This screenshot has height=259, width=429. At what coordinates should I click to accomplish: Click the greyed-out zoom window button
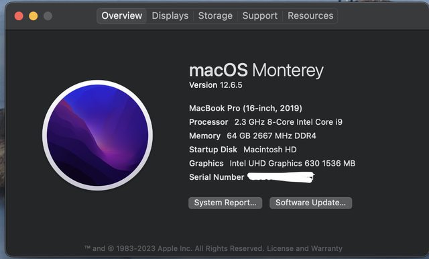pos(48,16)
